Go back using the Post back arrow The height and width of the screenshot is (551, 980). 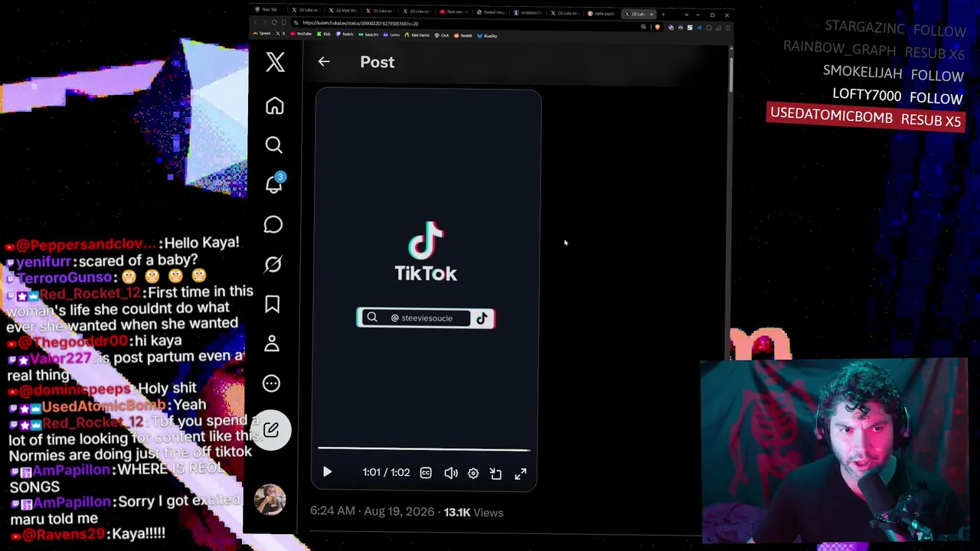[x=324, y=61]
